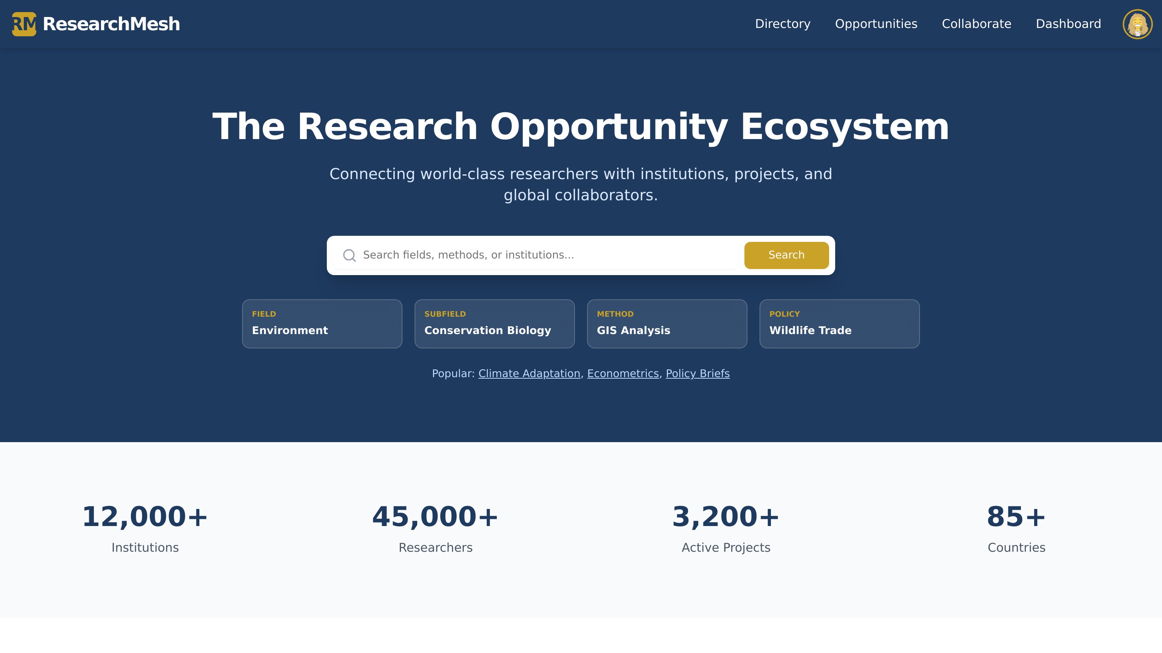Screen dimensions: 1162x653
Task: Choose the Subfield Conservation Biology card
Action: (494, 323)
